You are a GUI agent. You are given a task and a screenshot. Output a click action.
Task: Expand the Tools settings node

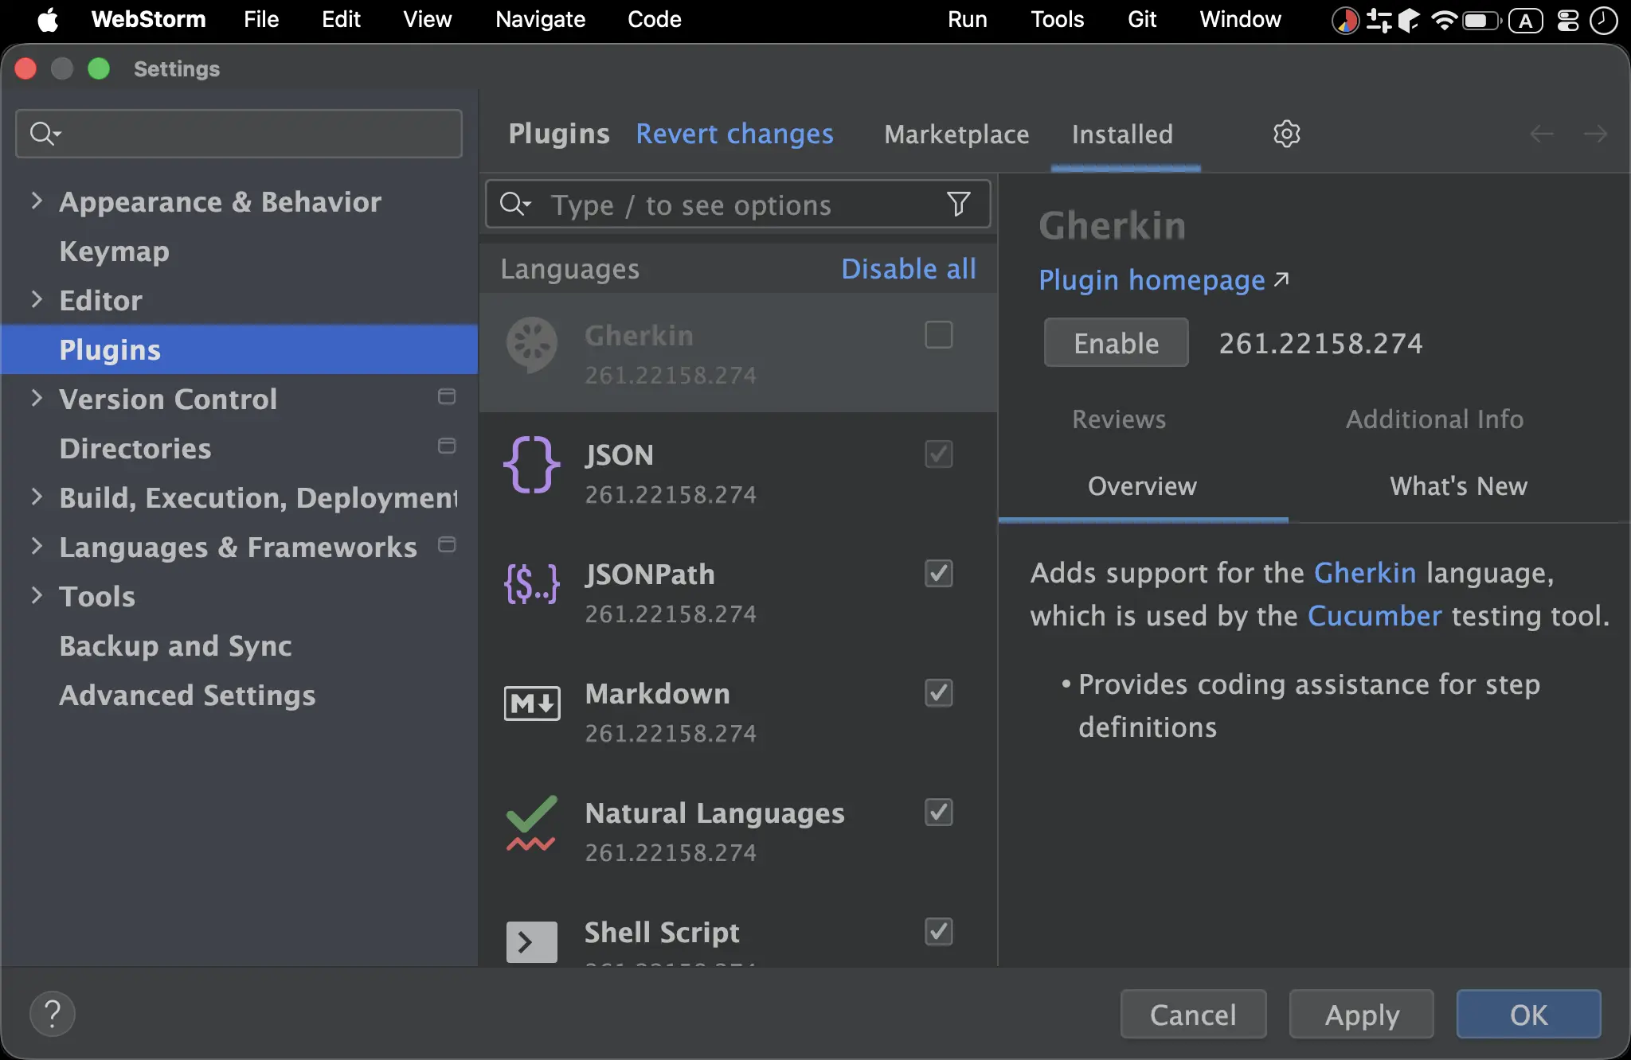(x=36, y=595)
